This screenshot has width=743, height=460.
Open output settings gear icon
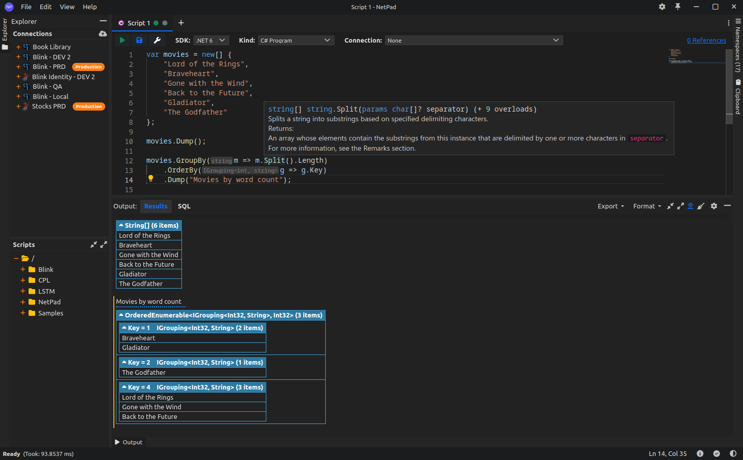714,206
